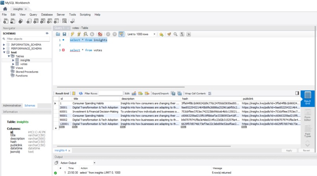Open find panel magnifier icon
Image resolution: width=317 pixels, height=176 pixels.
(x=175, y=34)
